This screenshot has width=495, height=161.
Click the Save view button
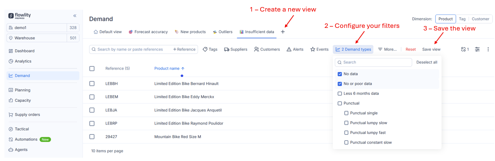[431, 49]
